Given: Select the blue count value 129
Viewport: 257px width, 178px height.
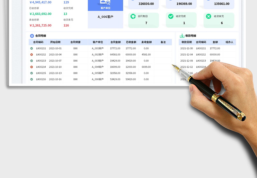Looking at the screenshot, I should (66, 2).
